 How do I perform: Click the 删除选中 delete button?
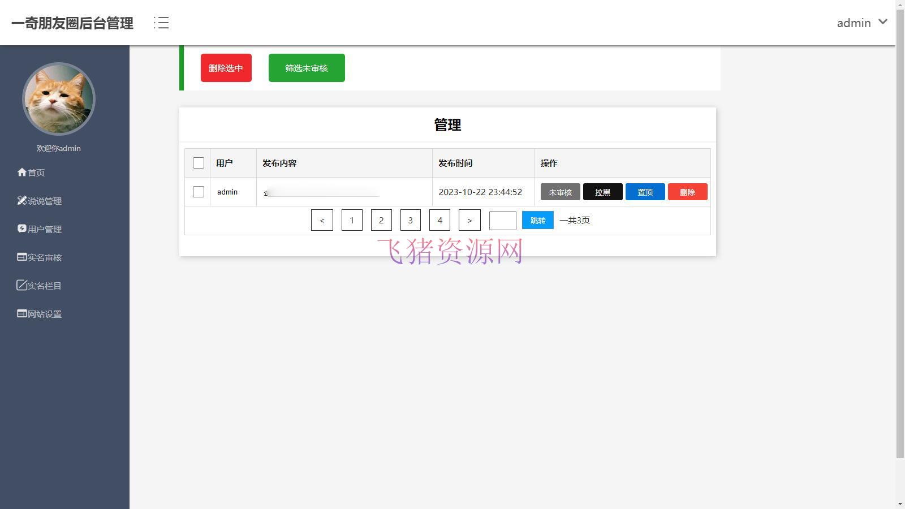(226, 68)
